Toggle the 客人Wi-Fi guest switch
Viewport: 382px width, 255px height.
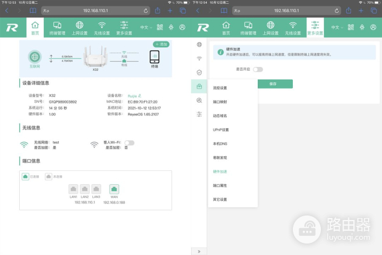129,143
